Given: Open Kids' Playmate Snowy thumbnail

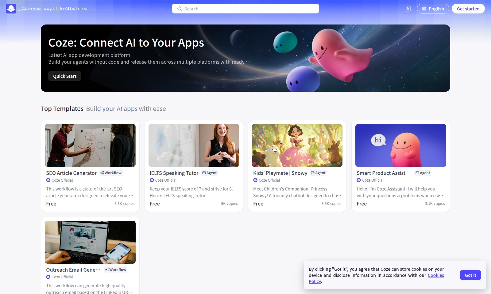Looking at the screenshot, I should (297, 145).
